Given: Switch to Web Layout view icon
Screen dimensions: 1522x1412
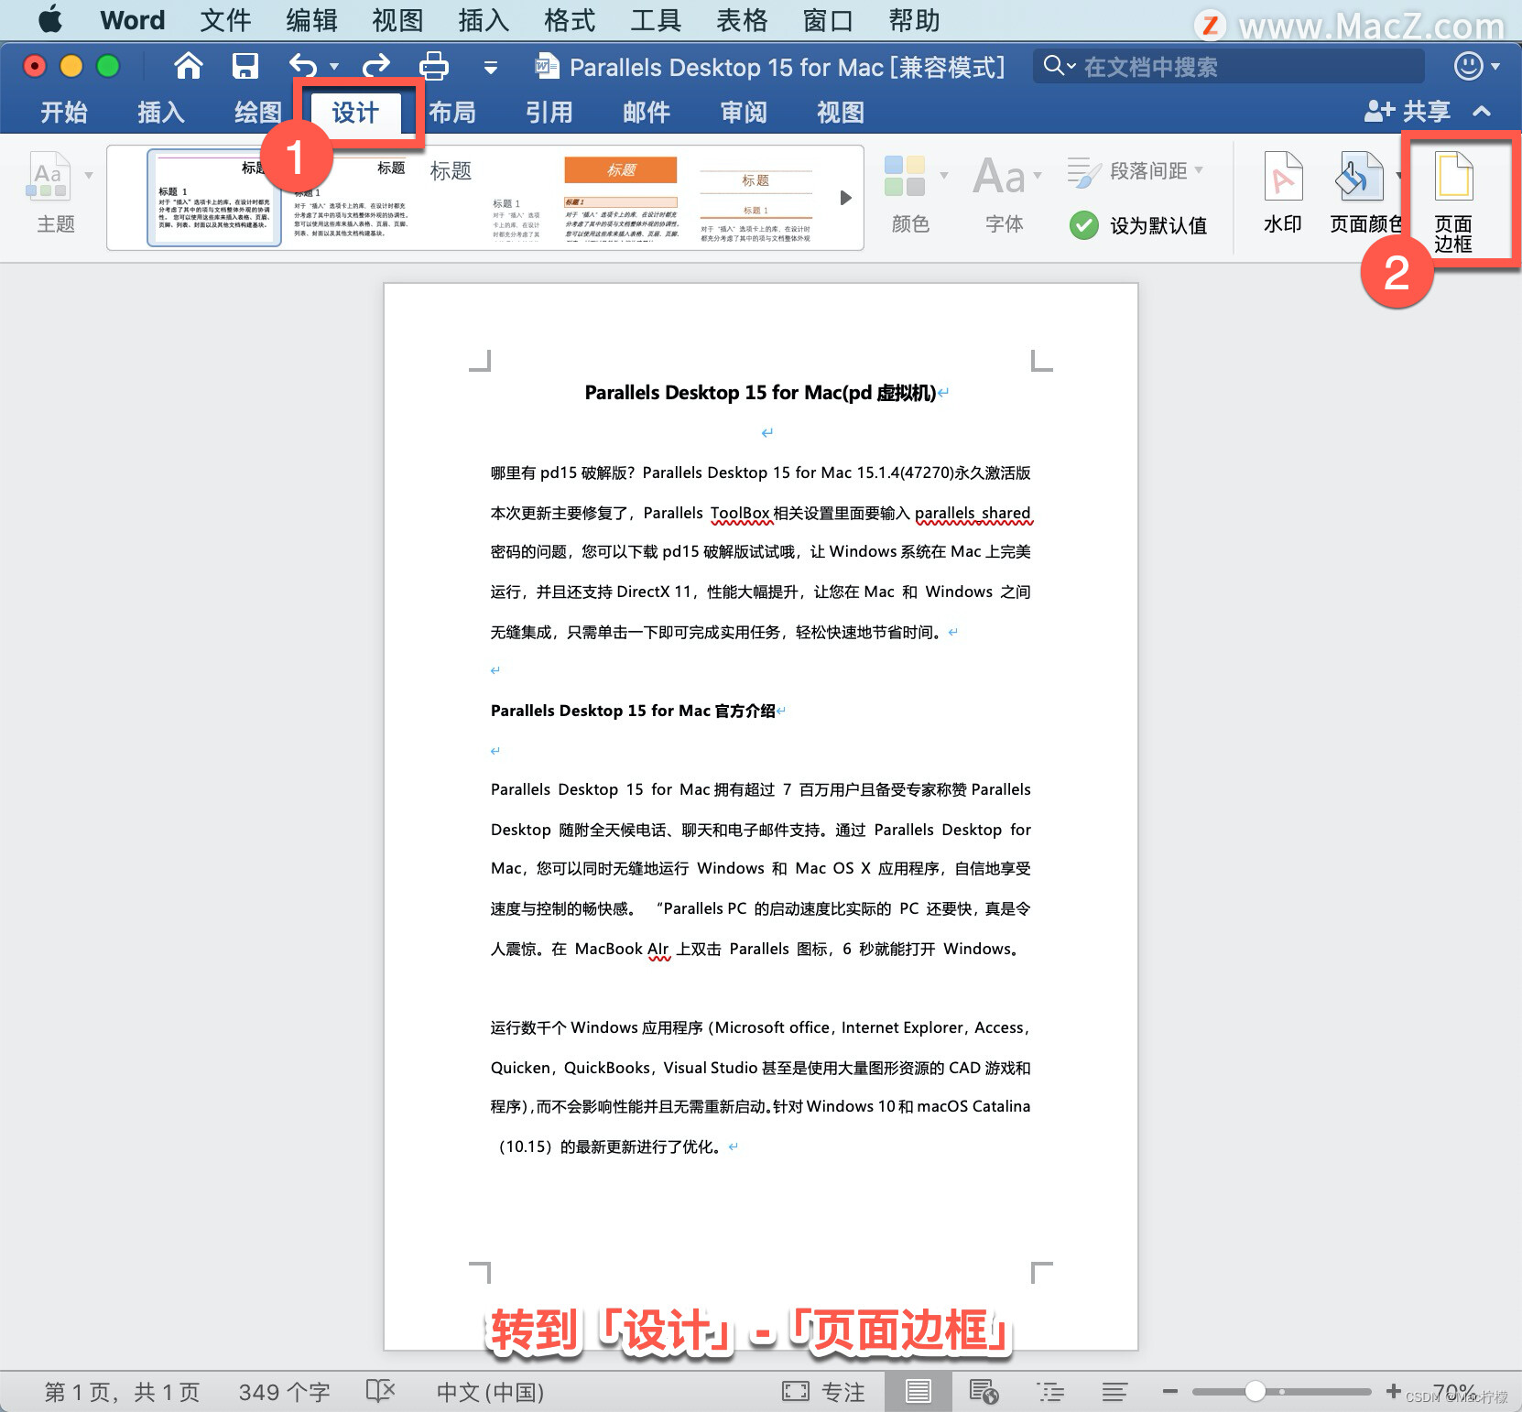Looking at the screenshot, I should (x=984, y=1392).
